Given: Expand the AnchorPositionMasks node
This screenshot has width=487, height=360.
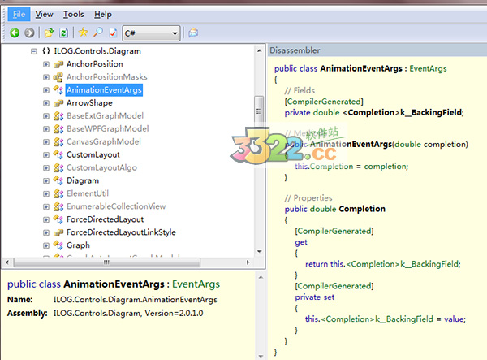Looking at the screenshot, I should point(46,77).
